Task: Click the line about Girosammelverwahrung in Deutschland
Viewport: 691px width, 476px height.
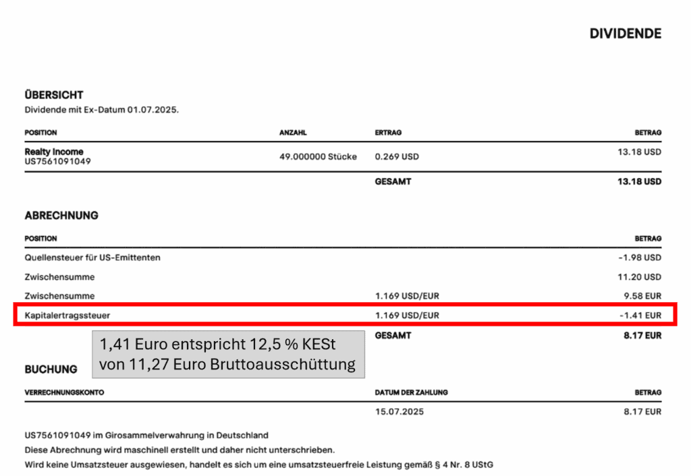Action: click(146, 435)
